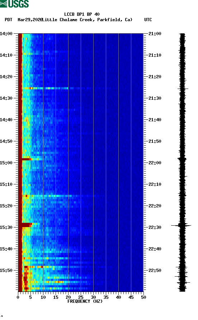Click the 'PDT' timezone label
The image size is (198, 320).
click(x=8, y=20)
